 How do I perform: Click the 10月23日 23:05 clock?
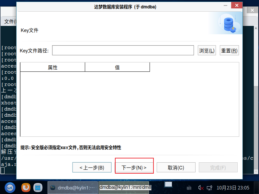[233, 188]
